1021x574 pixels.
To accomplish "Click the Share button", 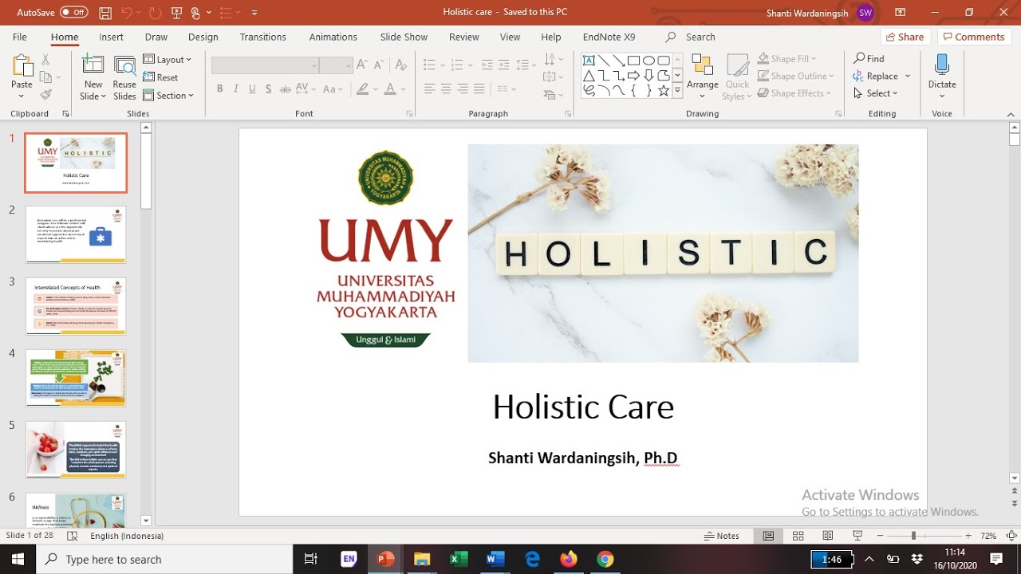I will [x=904, y=37].
